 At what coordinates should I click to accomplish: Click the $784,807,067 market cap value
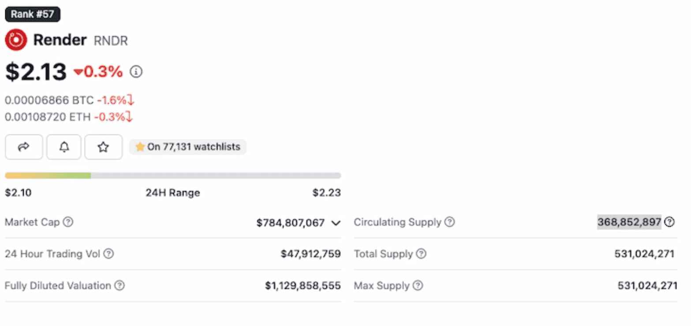click(291, 223)
